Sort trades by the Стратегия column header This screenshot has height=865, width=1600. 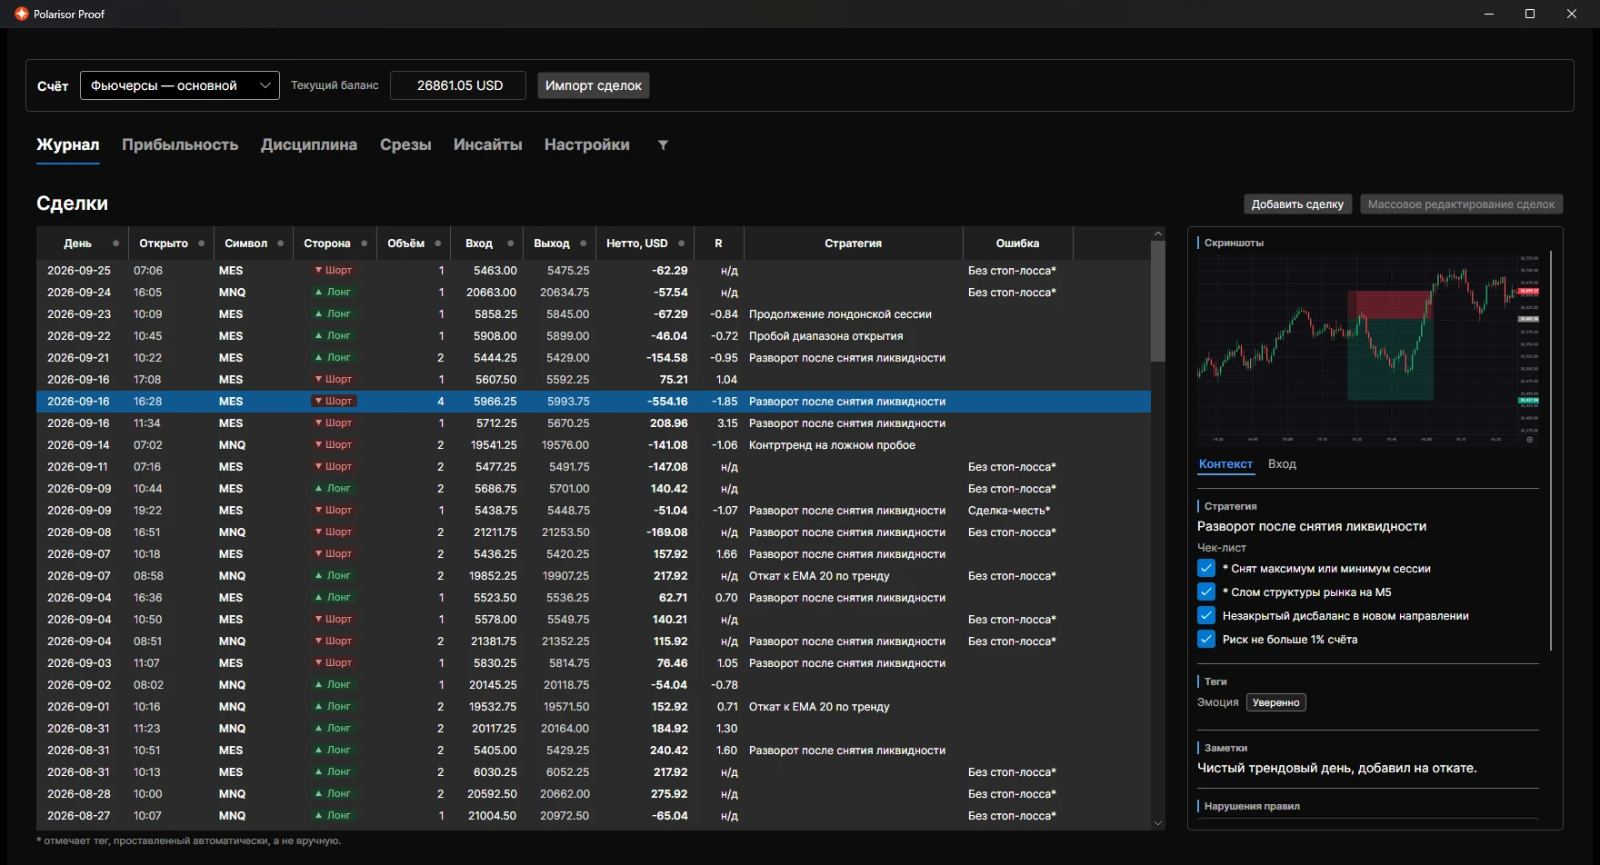[x=853, y=244]
